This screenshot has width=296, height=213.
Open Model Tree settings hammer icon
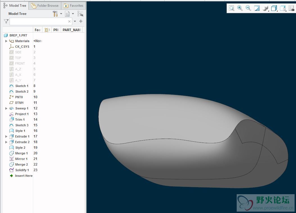coord(55,14)
